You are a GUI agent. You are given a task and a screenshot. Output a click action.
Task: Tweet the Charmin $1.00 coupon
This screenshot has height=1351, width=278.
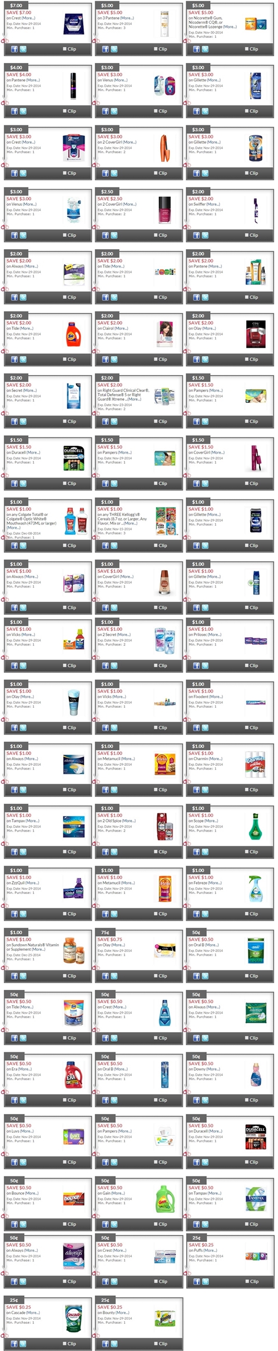[205, 790]
